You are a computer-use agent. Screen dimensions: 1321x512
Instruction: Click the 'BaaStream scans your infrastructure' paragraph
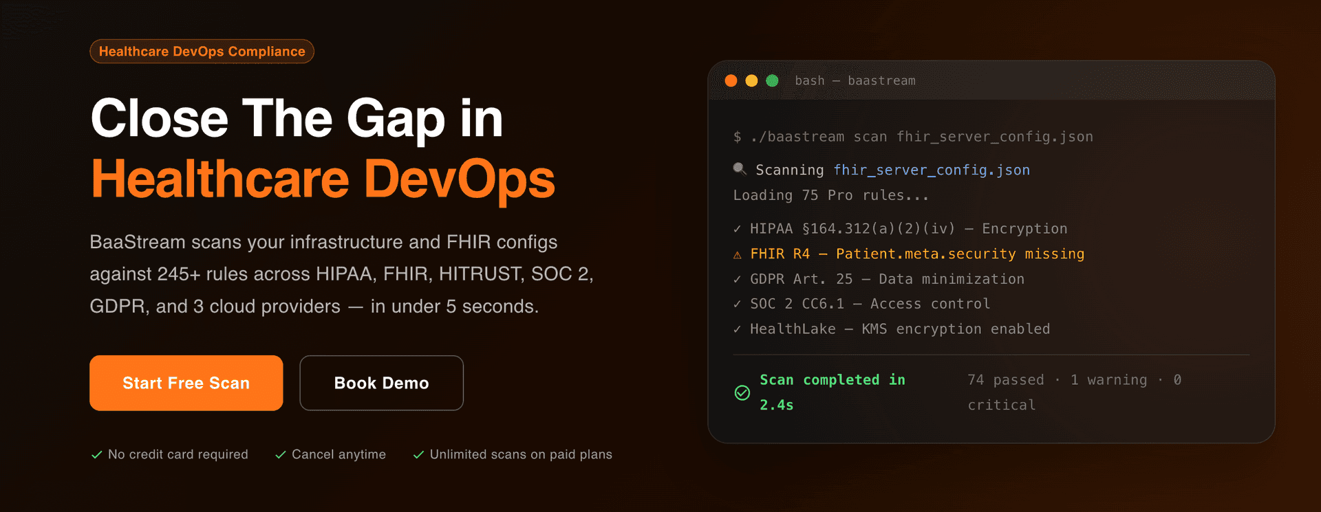coord(341,274)
